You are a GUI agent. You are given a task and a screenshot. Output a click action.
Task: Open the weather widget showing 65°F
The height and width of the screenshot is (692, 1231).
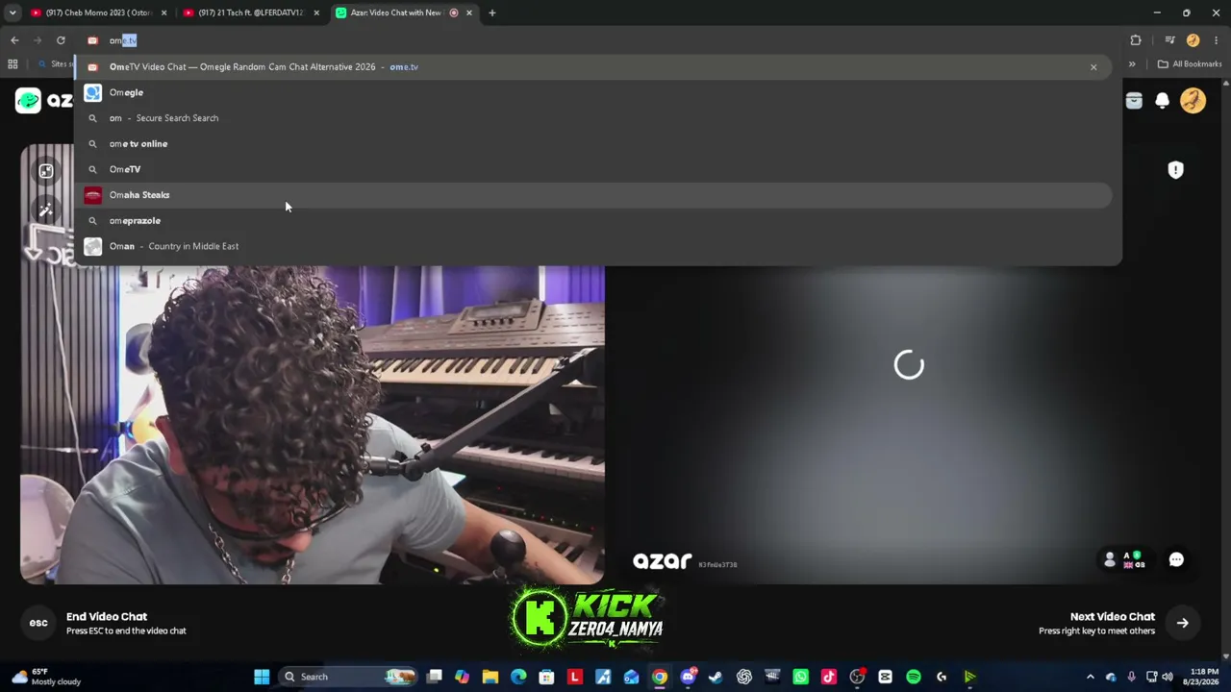coord(45,677)
